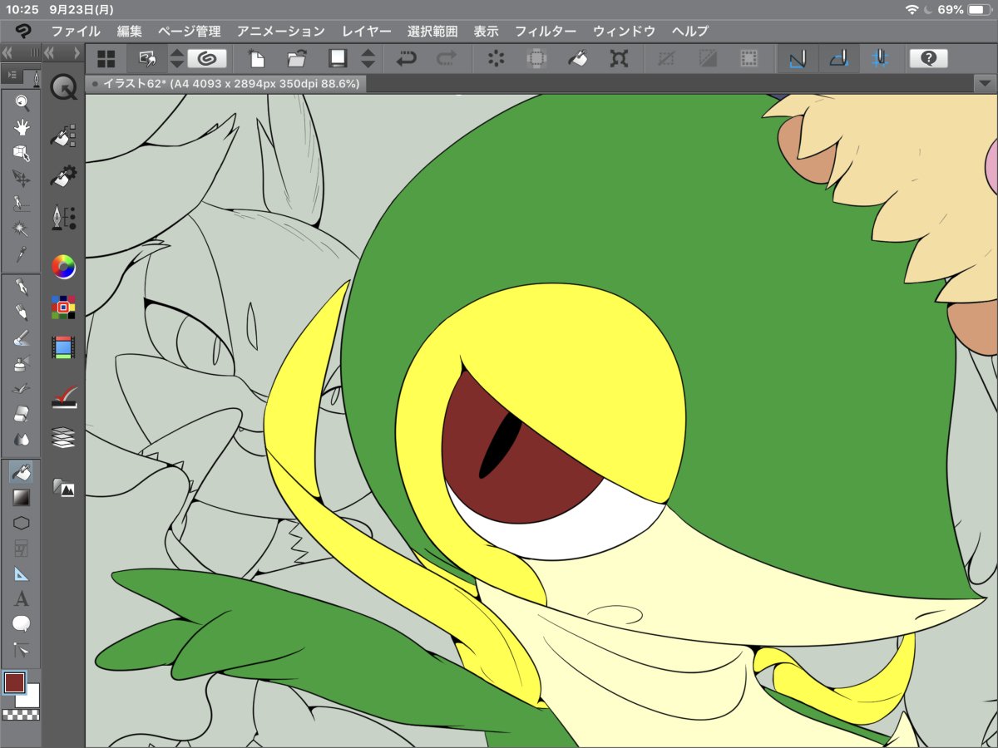
Task: Open the tool palette menu icon
Action: 11,76
